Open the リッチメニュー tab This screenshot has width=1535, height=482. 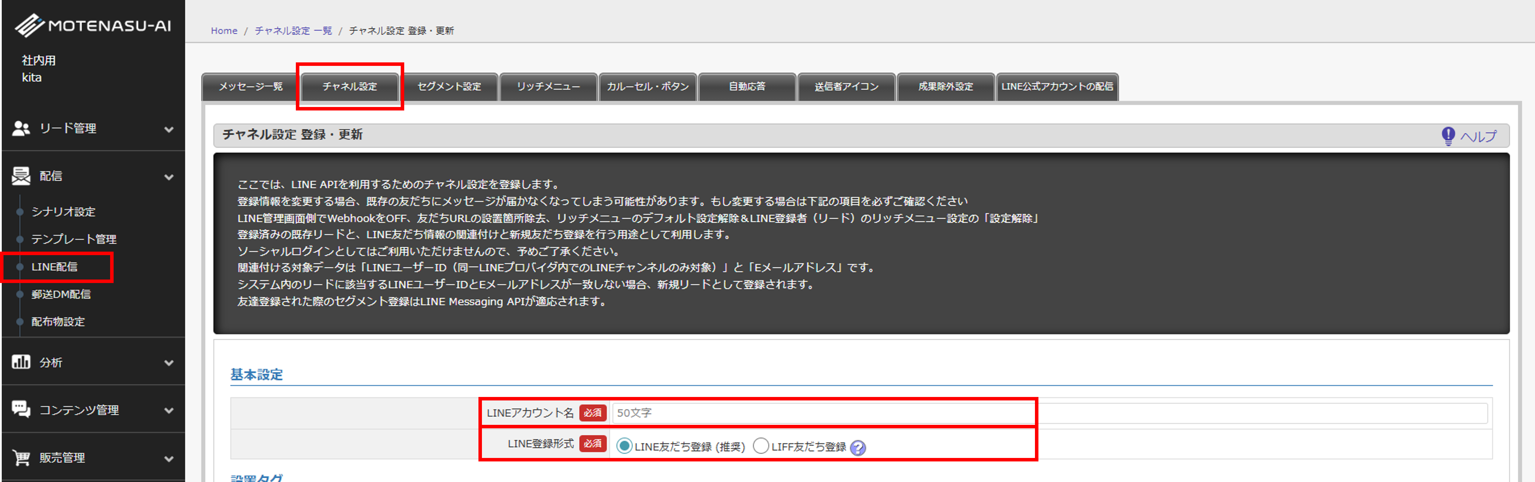coord(548,87)
